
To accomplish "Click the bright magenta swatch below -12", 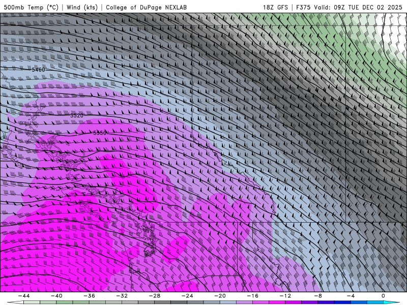I will pos(277,302).
